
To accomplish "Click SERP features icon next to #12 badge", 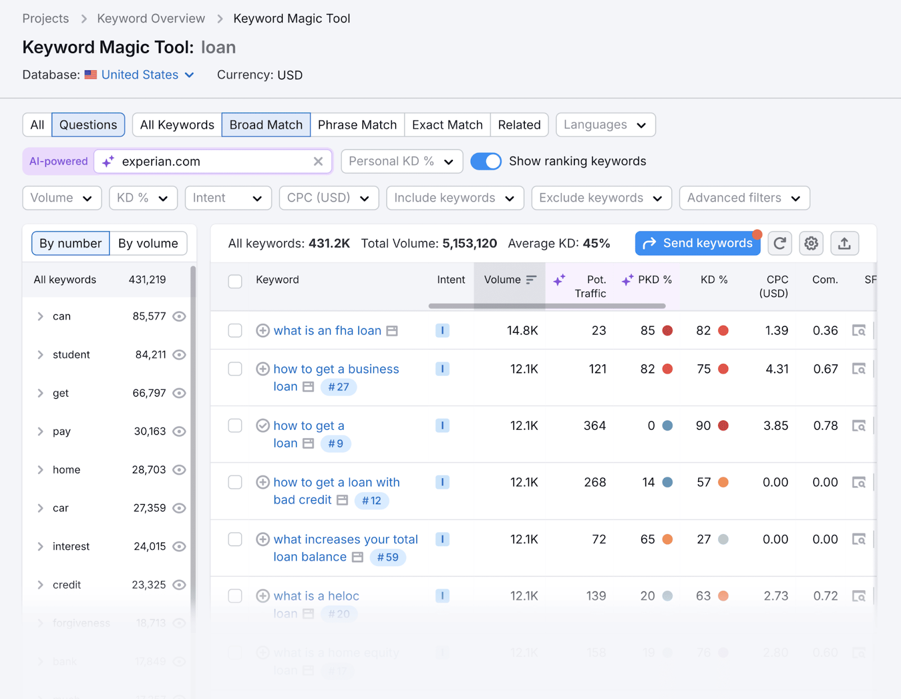I will [x=342, y=500].
